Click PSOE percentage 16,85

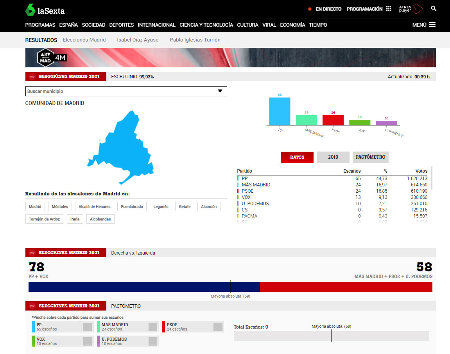(x=382, y=191)
